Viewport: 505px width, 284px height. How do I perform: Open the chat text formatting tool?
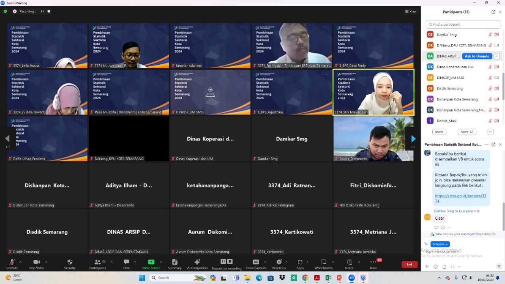(x=427, y=267)
